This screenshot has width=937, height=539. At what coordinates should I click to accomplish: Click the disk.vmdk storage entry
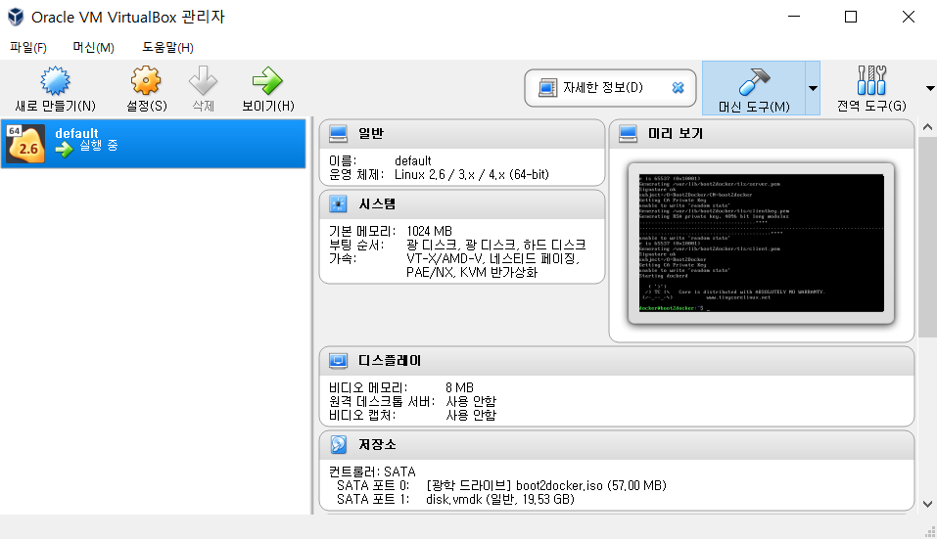(x=499, y=500)
